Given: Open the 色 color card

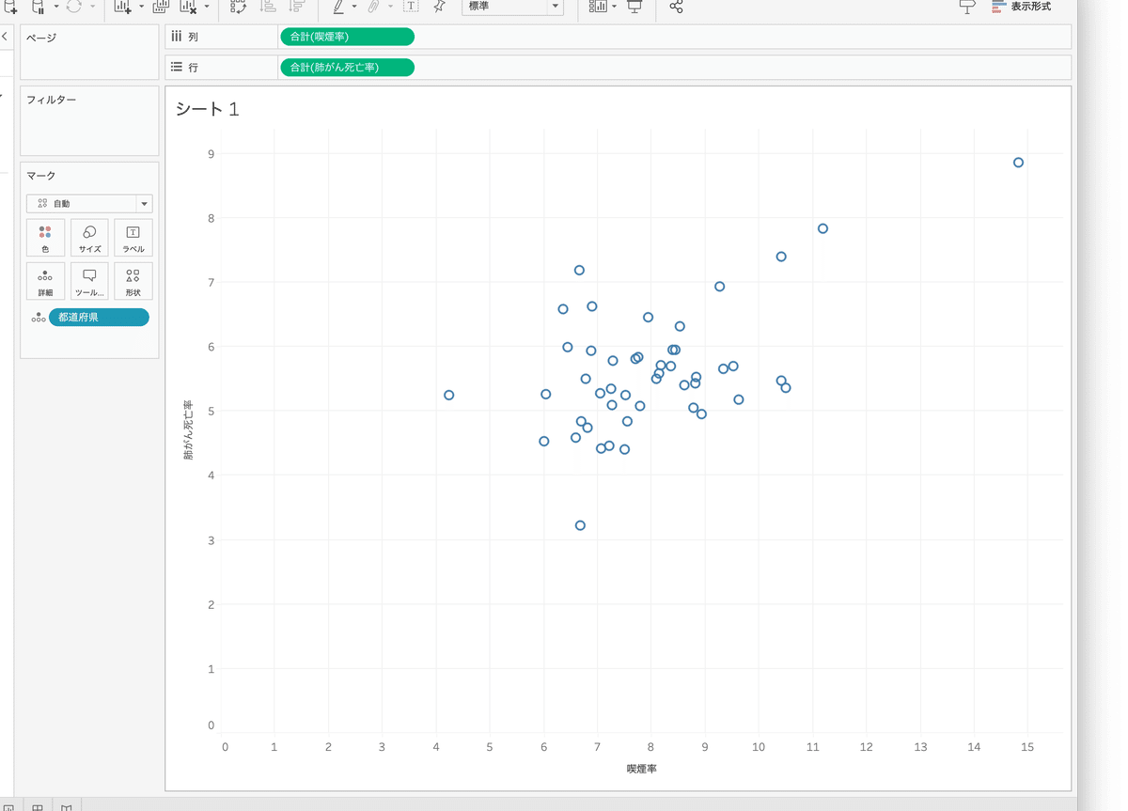Looking at the screenshot, I should click(45, 238).
